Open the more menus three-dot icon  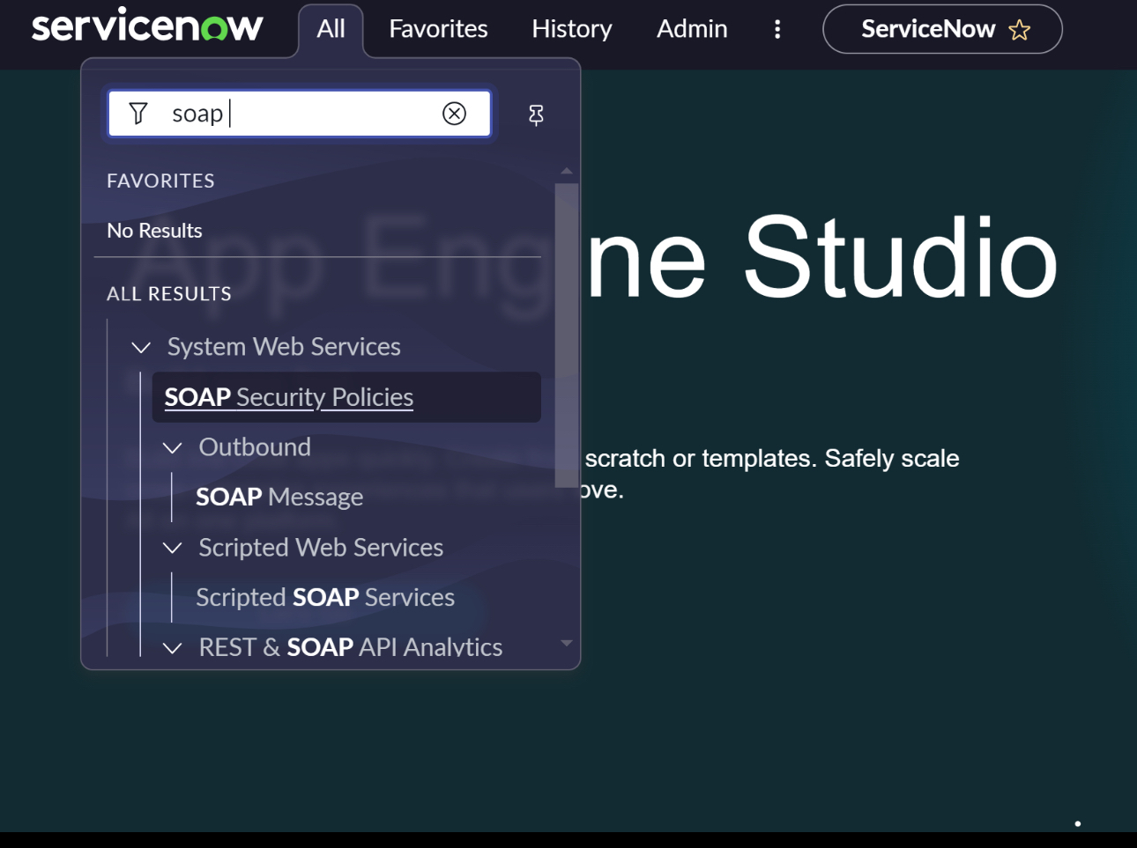click(x=777, y=29)
